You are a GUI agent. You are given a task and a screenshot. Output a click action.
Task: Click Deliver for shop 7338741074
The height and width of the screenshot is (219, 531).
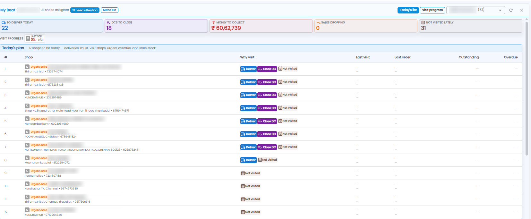tap(248, 69)
